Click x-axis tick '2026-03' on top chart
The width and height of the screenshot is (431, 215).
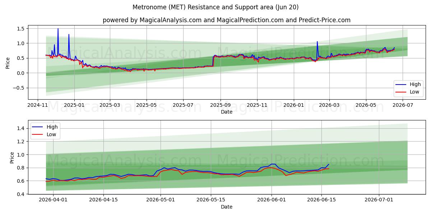329,105
